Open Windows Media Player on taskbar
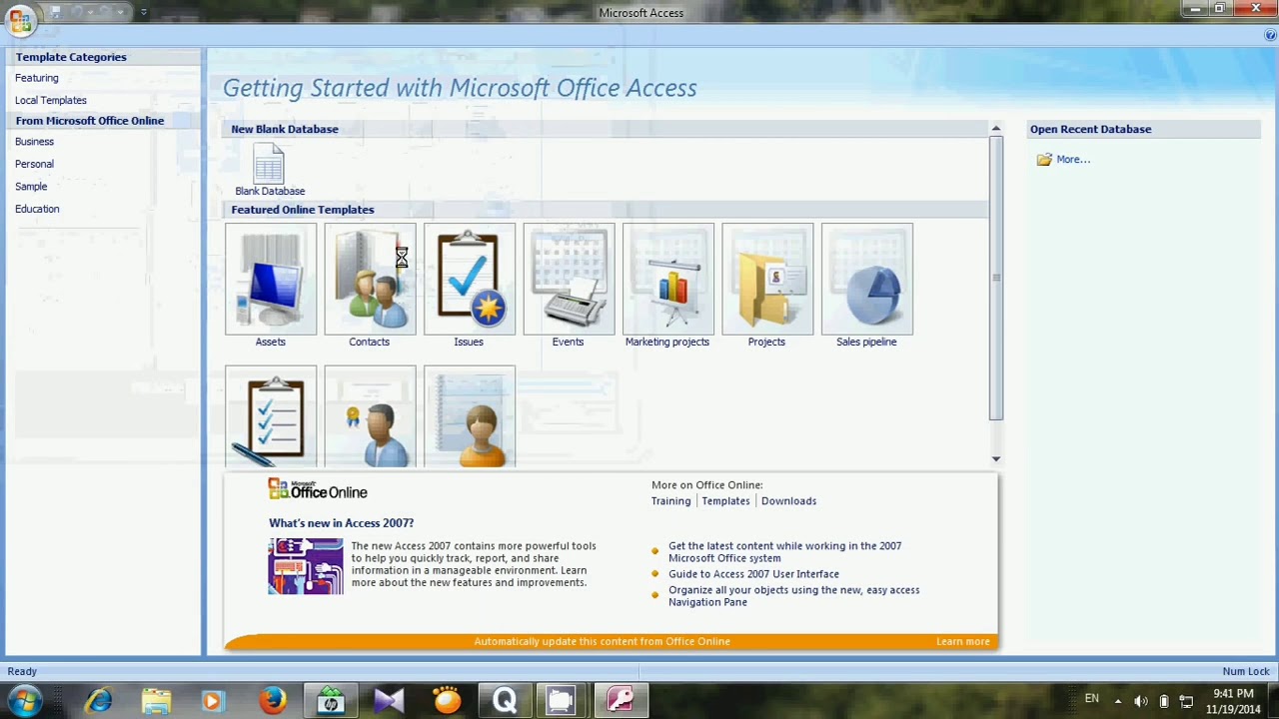The image size is (1279, 719). click(x=212, y=701)
